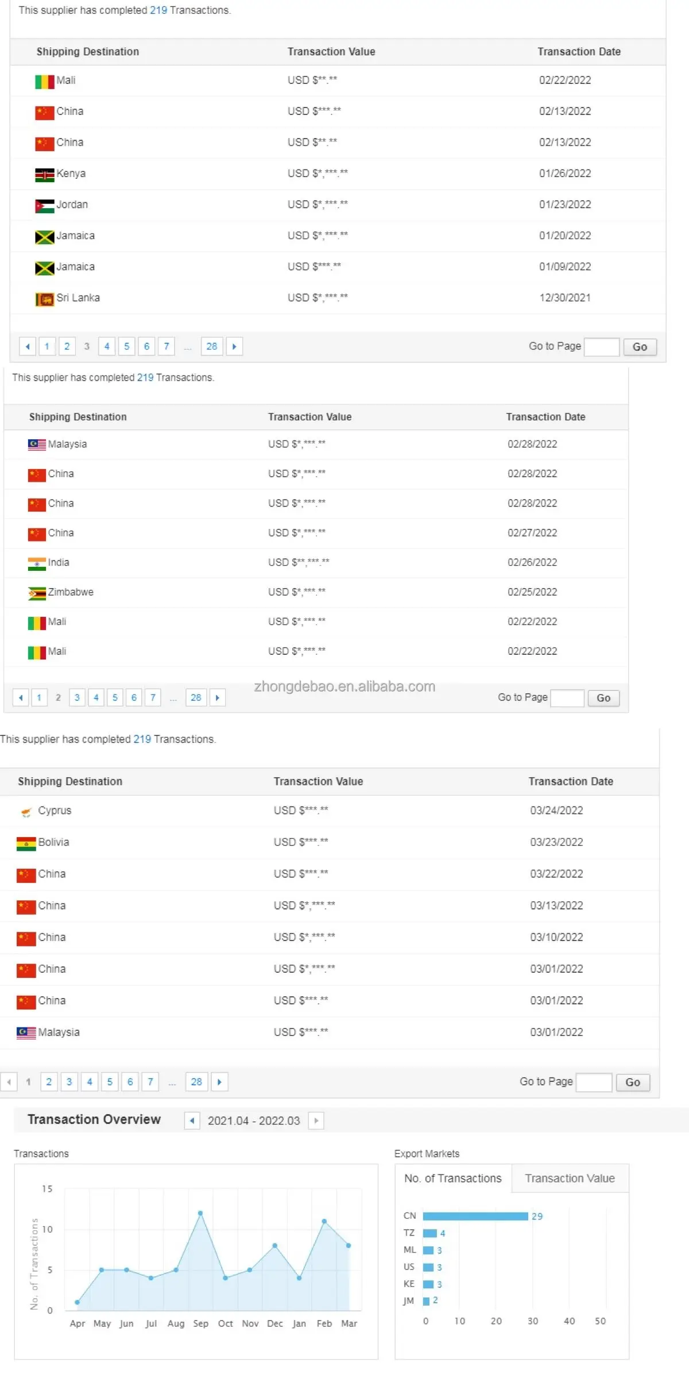Switch to the No. of Transactions tab
689x1374 pixels.
pos(453,1178)
